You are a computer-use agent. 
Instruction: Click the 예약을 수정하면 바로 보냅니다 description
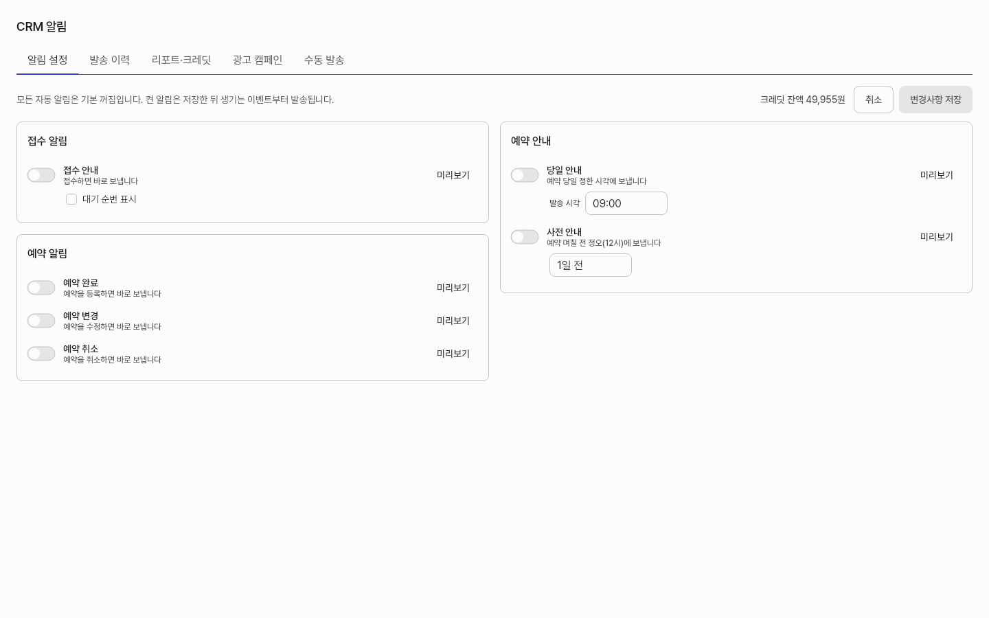click(112, 327)
